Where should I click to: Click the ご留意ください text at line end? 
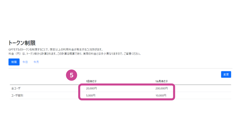[x=132, y=54]
